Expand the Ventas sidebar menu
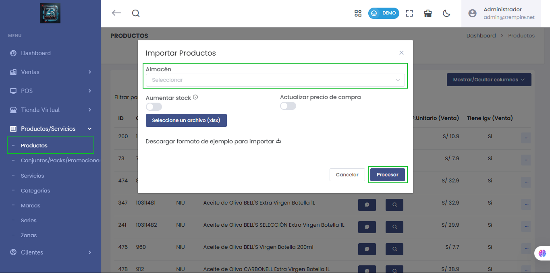The width and height of the screenshot is (550, 273). (50, 72)
